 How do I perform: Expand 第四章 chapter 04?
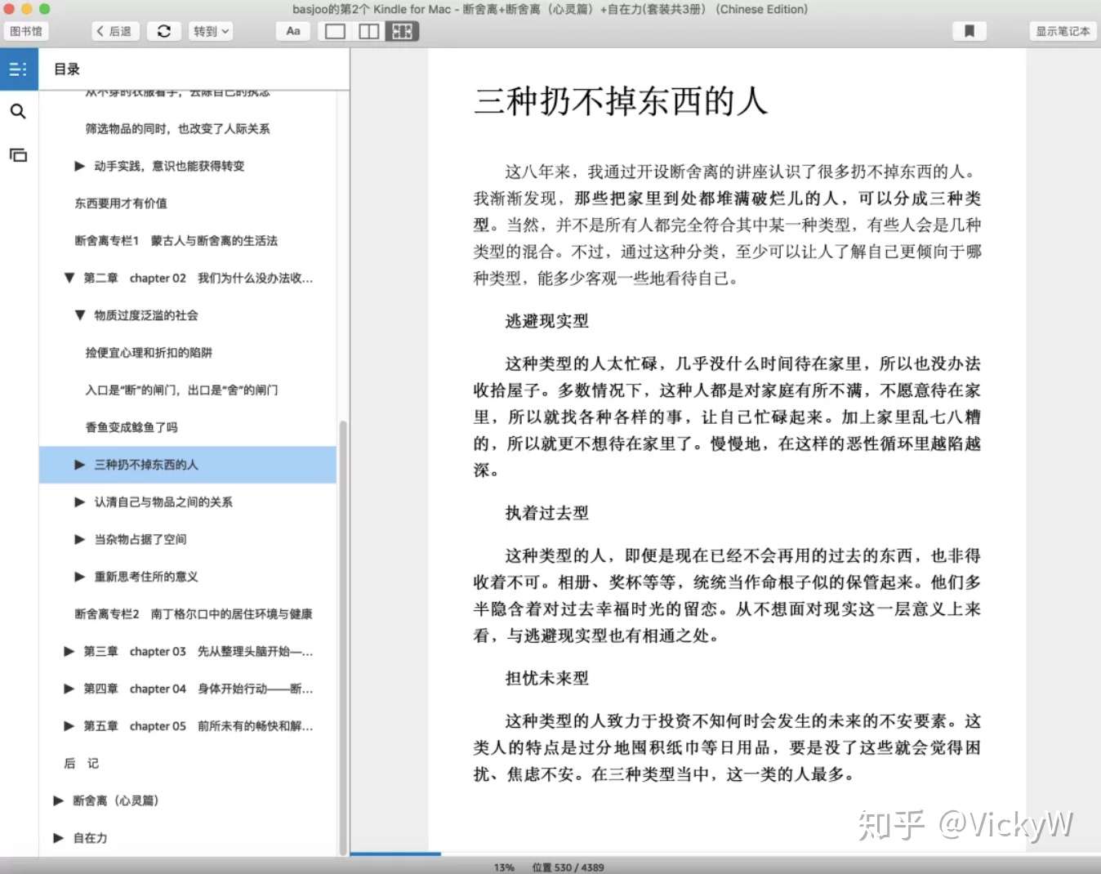(x=69, y=689)
